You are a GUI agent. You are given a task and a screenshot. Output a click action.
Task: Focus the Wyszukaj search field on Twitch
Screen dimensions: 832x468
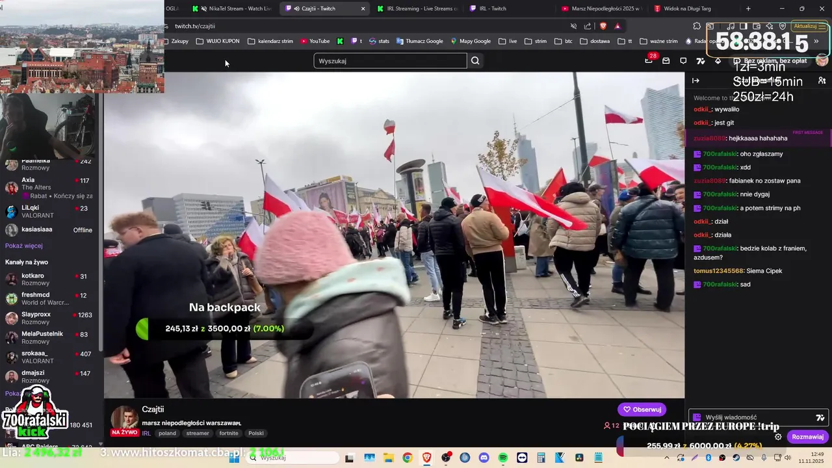tap(390, 61)
